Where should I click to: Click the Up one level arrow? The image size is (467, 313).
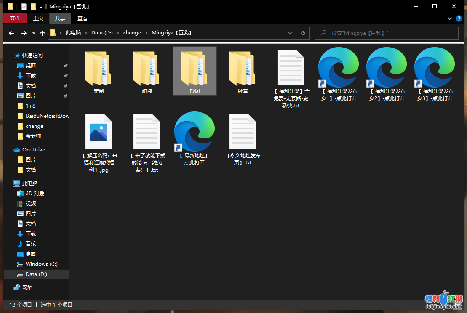(x=42, y=33)
